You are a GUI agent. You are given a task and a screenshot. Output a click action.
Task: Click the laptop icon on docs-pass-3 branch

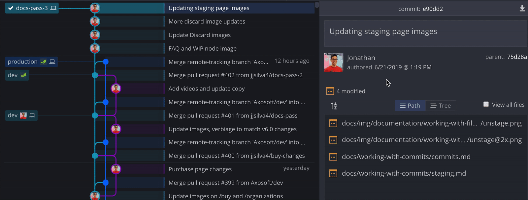click(53, 8)
